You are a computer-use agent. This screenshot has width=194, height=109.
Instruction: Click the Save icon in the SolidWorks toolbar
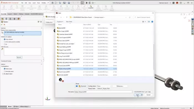(64, 3)
